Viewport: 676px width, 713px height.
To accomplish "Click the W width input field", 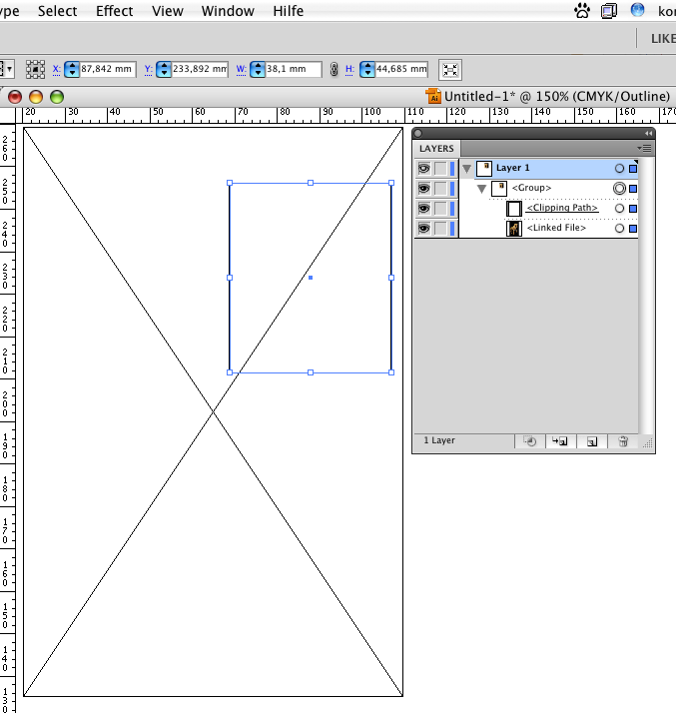I will (x=294, y=70).
